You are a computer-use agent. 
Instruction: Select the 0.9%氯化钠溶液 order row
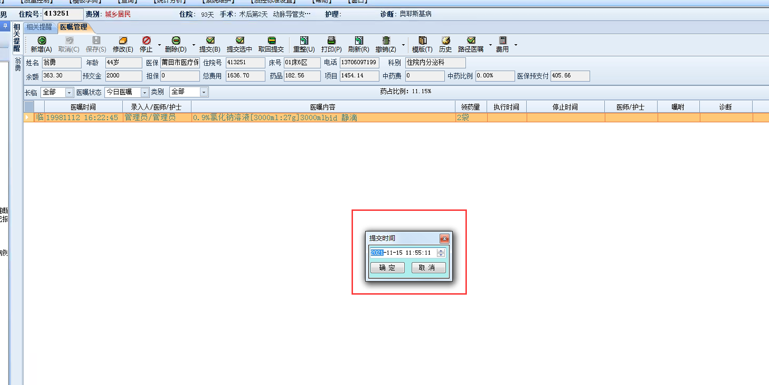396,118
